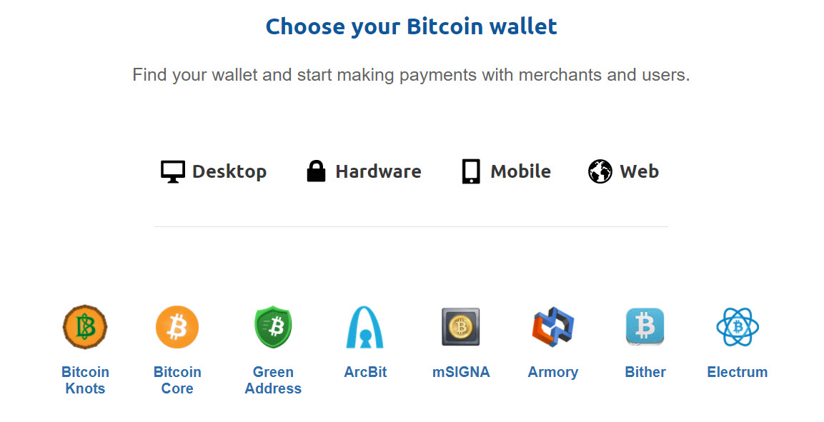Select the Bitcoin Knots wallet icon
This screenshot has height=422, width=824.
84,326
